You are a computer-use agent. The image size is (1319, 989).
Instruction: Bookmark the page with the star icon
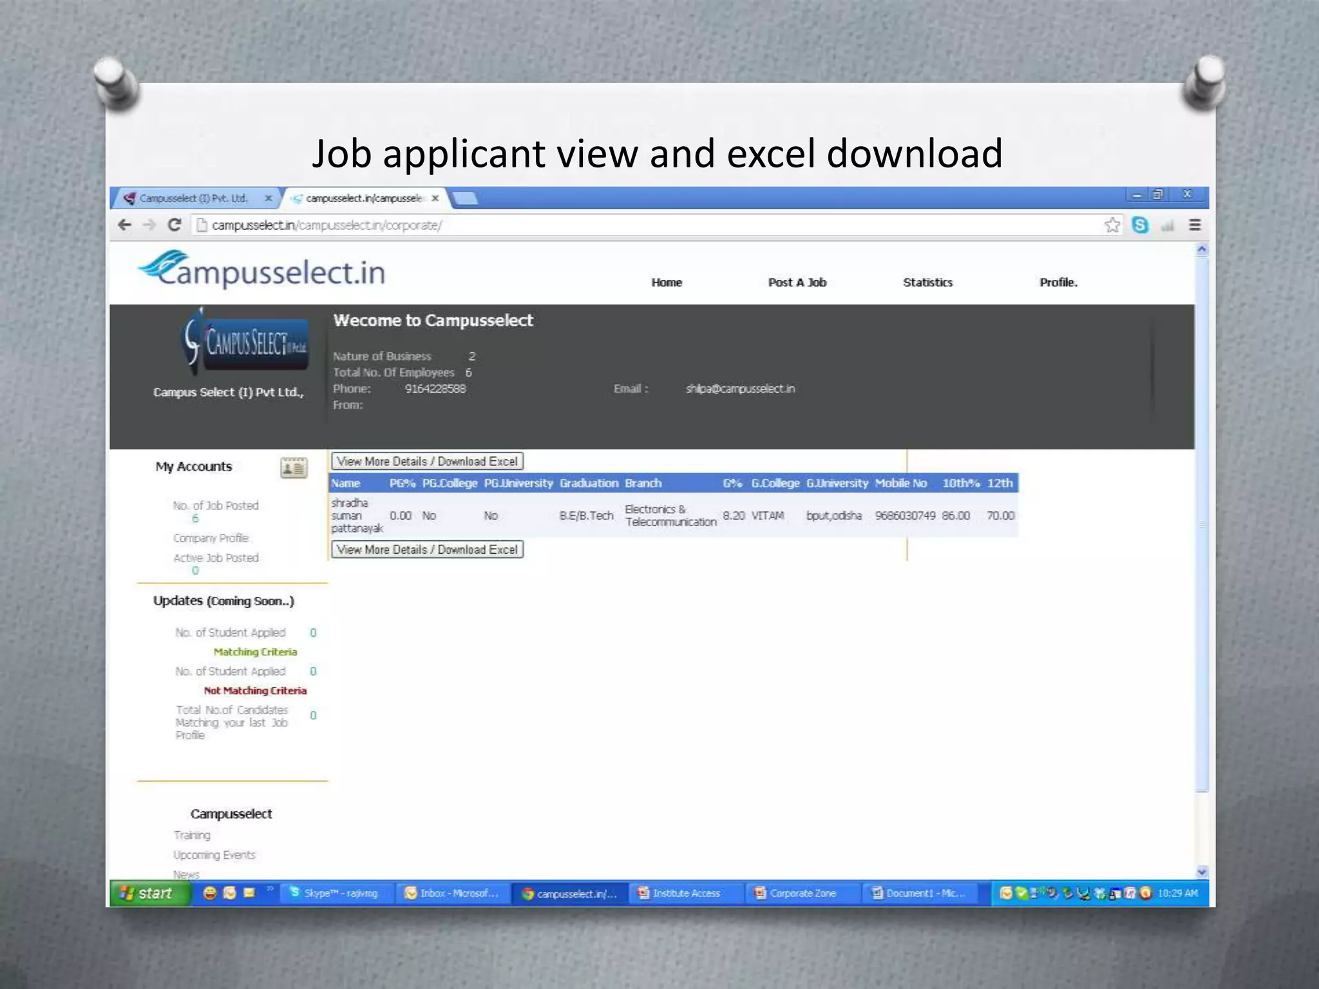1112,225
